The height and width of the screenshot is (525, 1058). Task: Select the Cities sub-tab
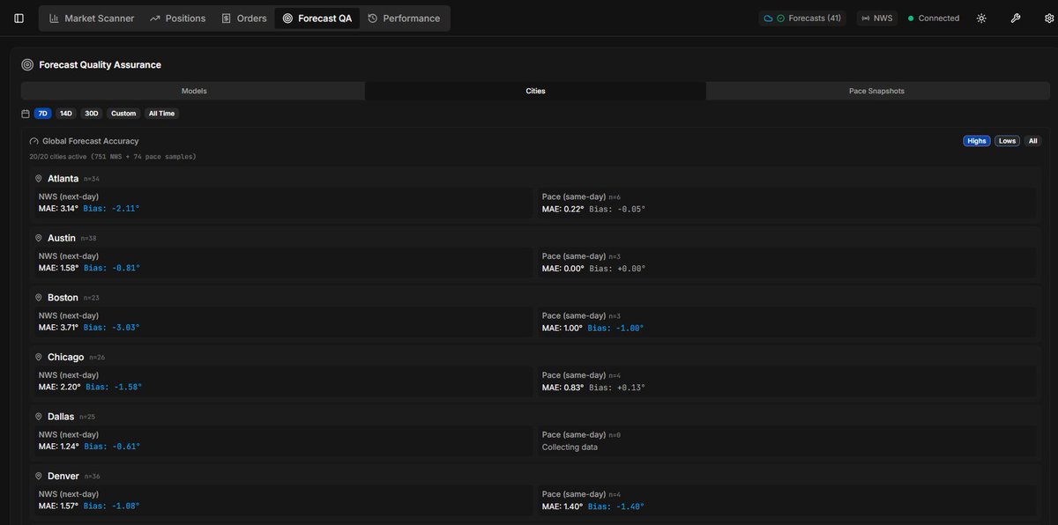click(x=535, y=91)
